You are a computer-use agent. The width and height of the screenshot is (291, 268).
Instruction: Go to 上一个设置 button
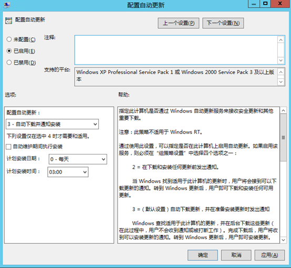[179, 23]
